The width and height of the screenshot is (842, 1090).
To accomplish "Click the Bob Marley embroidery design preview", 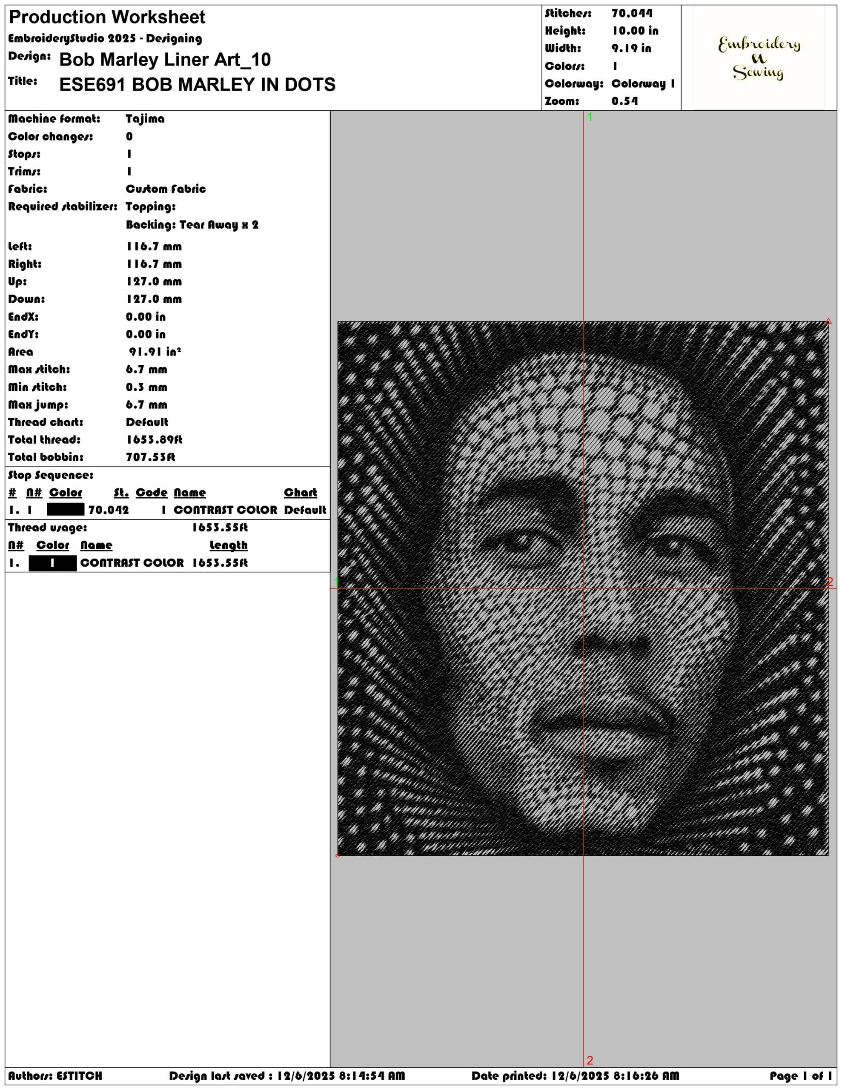I will (583, 588).
